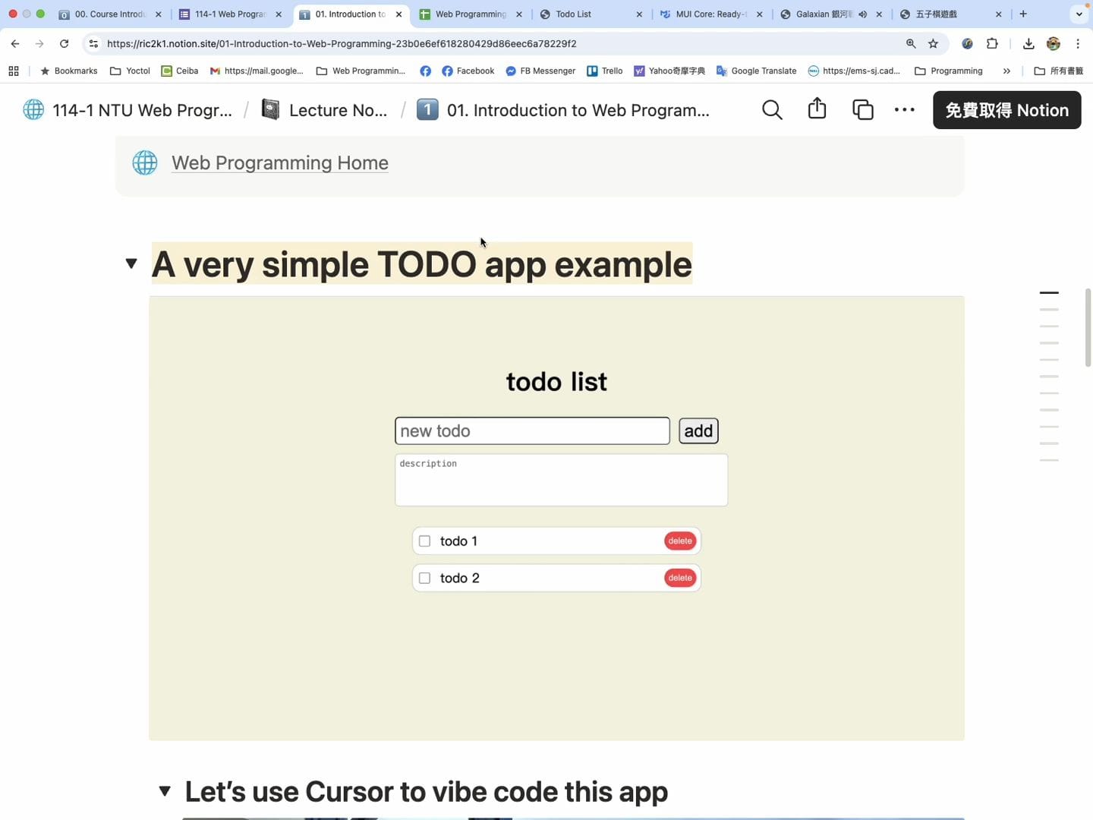Open the Web Programming Home link
Screen dimensions: 1093x820
click(x=279, y=163)
